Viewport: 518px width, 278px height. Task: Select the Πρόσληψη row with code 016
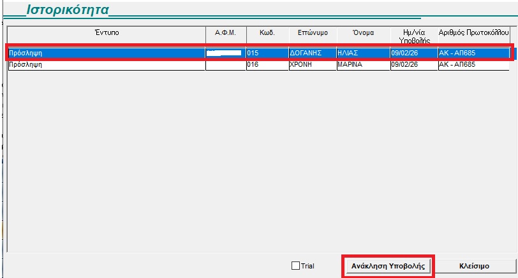click(107, 65)
